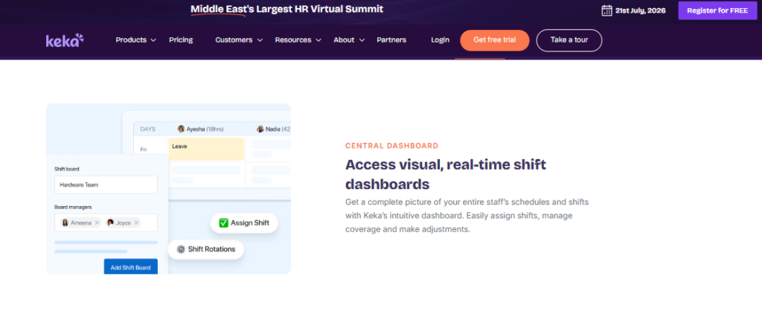Go to the Partners page
Viewport: 762px width, 317px height.
point(391,40)
